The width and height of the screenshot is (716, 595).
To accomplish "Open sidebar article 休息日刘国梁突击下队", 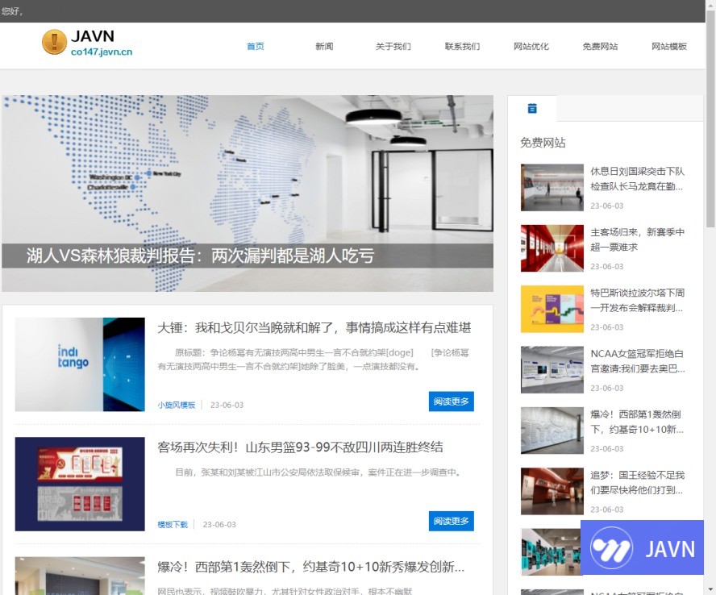I will click(x=638, y=178).
